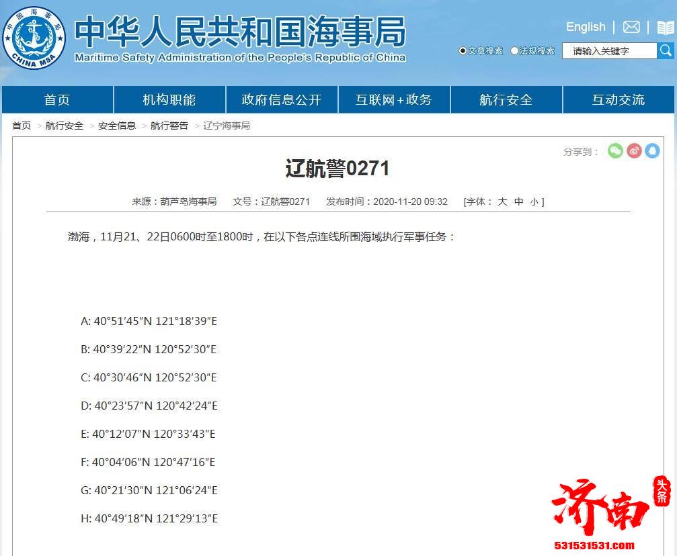Click the magnifier search icon
Screen dimensions: 677x556
pyautogui.click(x=666, y=50)
